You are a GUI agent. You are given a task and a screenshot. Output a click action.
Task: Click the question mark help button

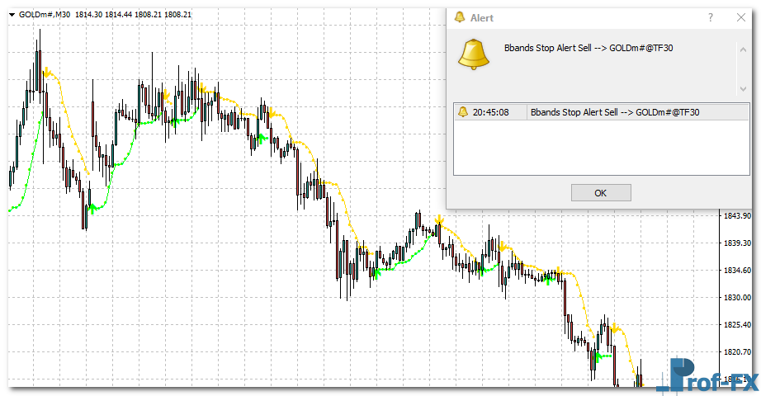point(711,17)
